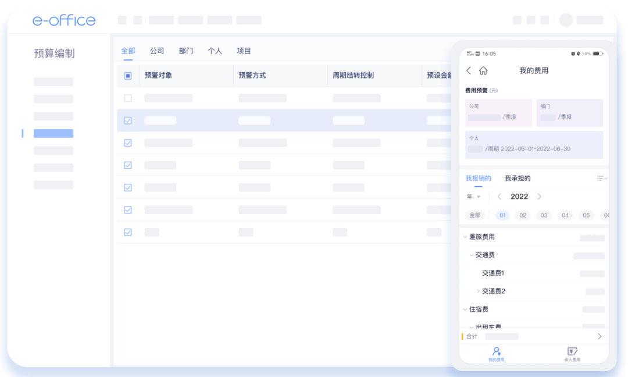
Task: Tap the 录入费用 icon in bottom navigation
Action: pyautogui.click(x=572, y=353)
